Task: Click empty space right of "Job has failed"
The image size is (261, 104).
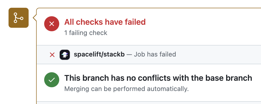Action: click(216, 54)
